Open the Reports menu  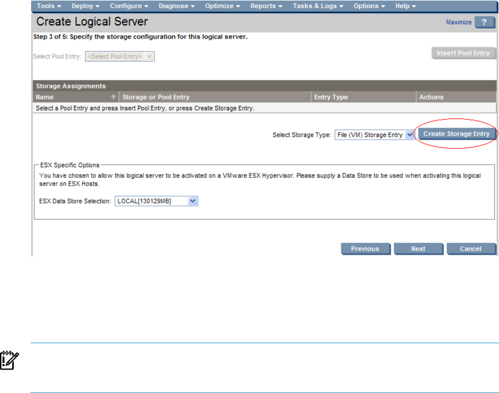[x=266, y=6]
